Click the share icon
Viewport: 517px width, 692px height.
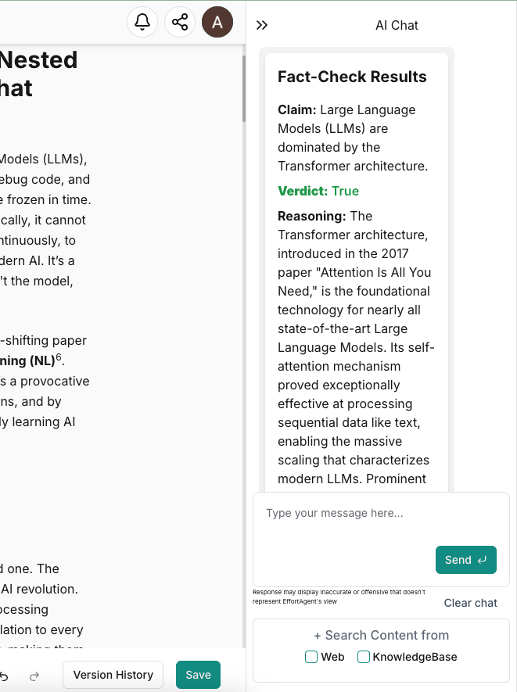180,23
